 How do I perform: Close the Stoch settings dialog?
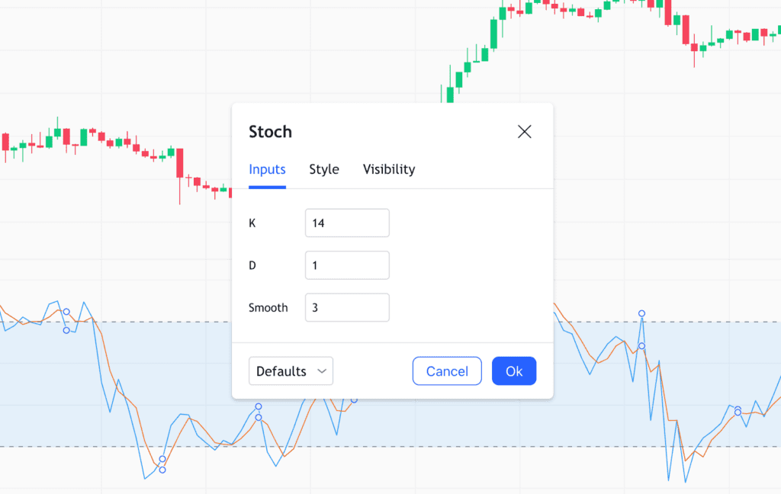(x=525, y=131)
